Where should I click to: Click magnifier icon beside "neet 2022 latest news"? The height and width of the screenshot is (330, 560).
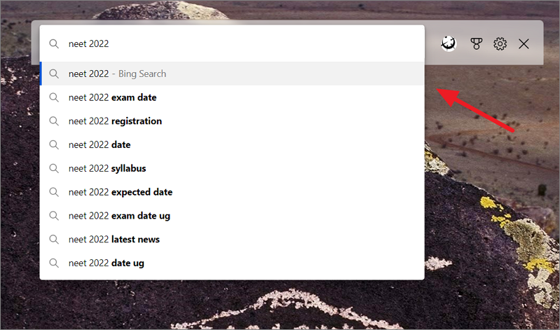54,240
